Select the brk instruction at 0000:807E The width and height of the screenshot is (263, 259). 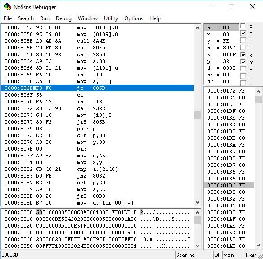(97, 149)
